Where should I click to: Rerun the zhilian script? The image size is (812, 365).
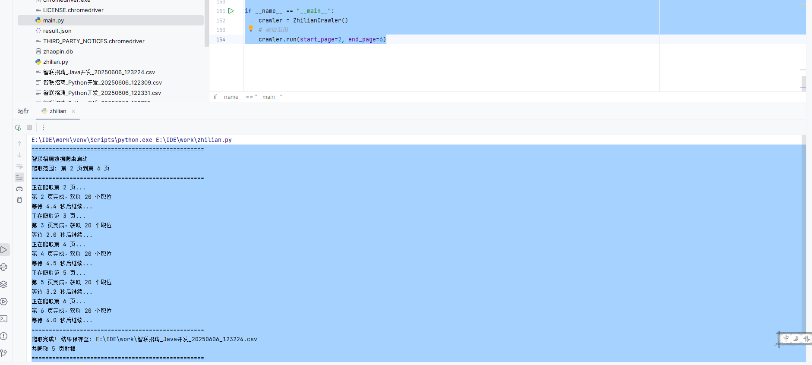coord(18,127)
